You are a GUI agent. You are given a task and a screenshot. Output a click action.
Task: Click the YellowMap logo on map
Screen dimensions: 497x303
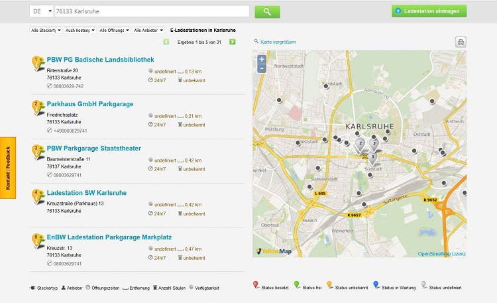[x=274, y=251]
